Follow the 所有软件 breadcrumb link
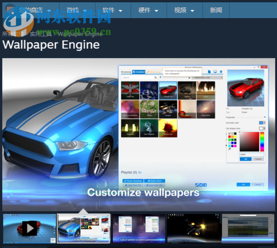 click(x=13, y=34)
